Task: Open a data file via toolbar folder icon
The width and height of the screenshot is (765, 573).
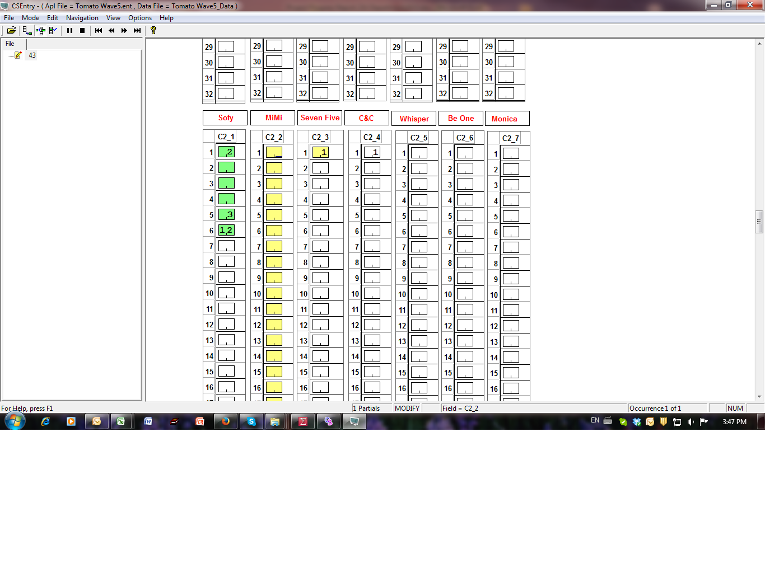Action: [11, 30]
